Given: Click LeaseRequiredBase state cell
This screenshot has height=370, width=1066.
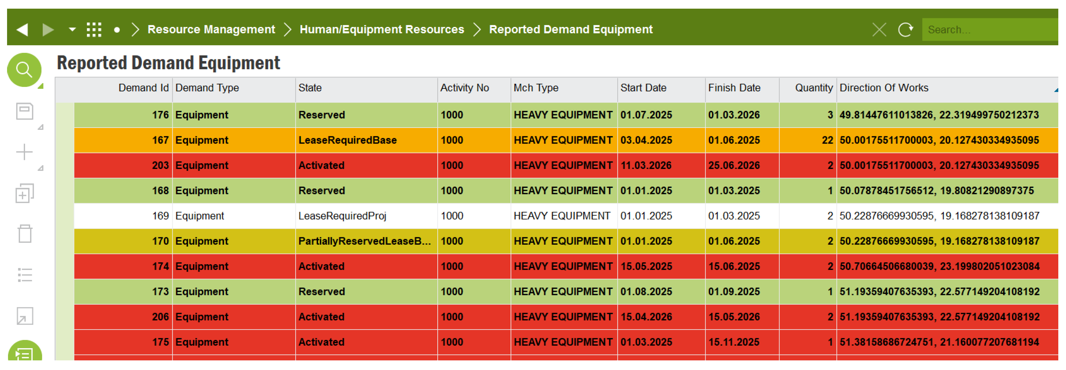Looking at the screenshot, I should click(366, 140).
